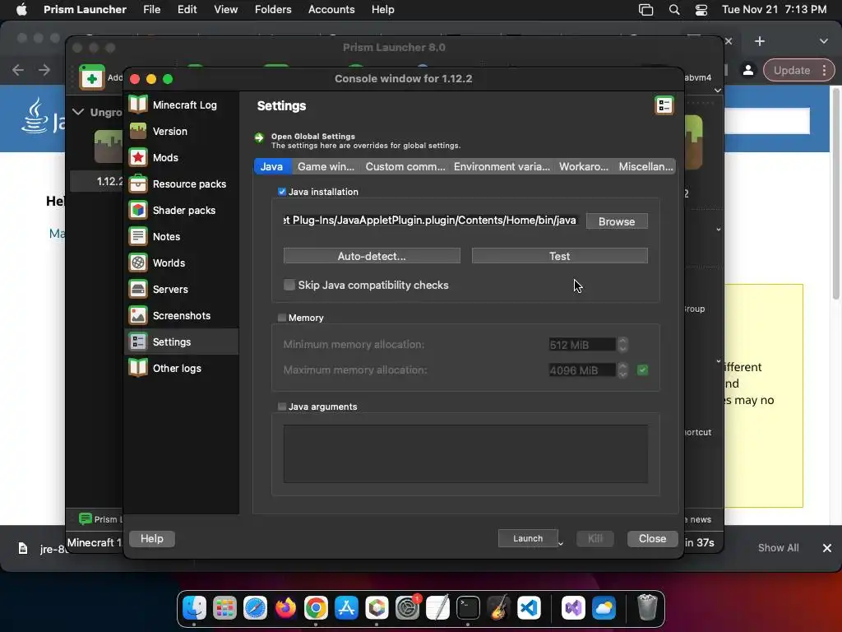Select the Settings page in sidebar
The image size is (842, 632).
pyautogui.click(x=182, y=342)
